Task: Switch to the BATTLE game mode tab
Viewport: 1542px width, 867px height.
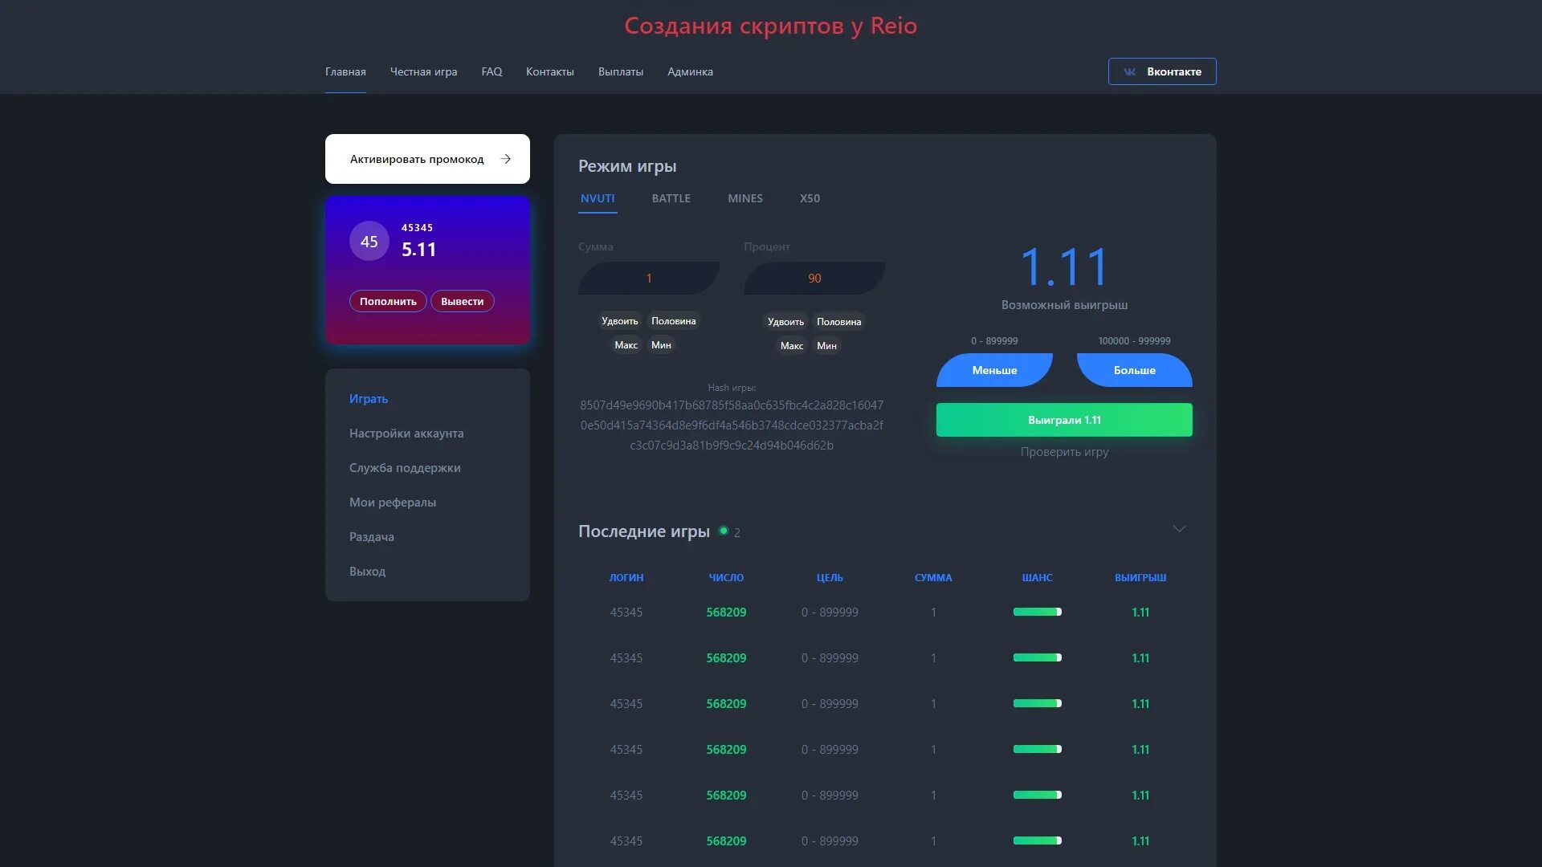Action: tap(671, 198)
